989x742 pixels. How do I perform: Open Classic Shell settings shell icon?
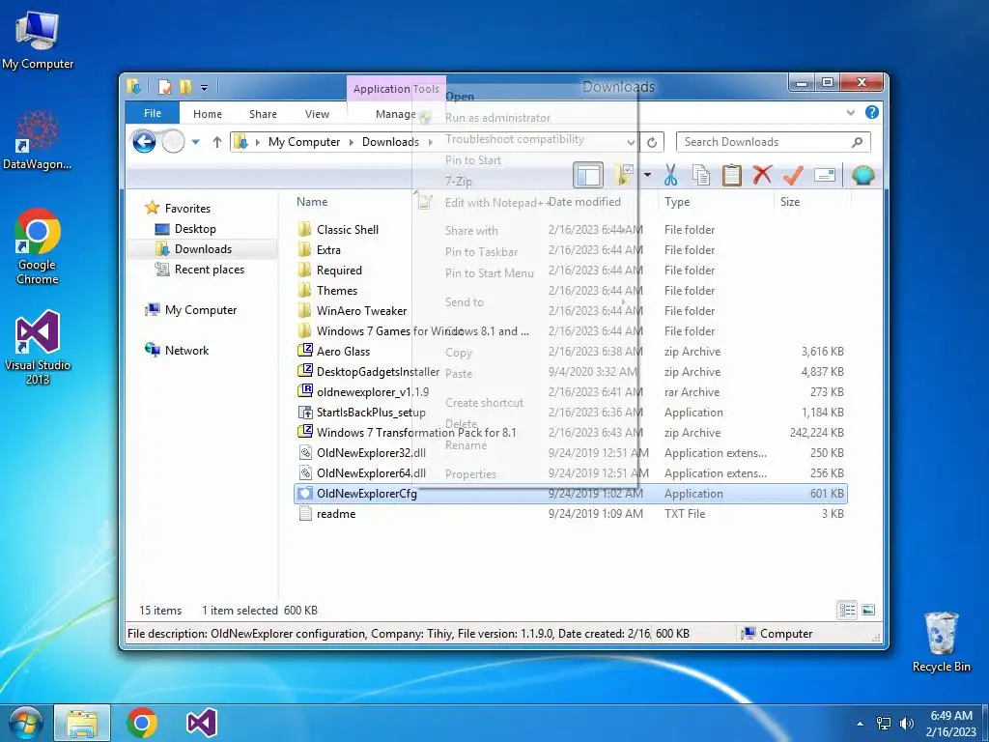coord(862,175)
